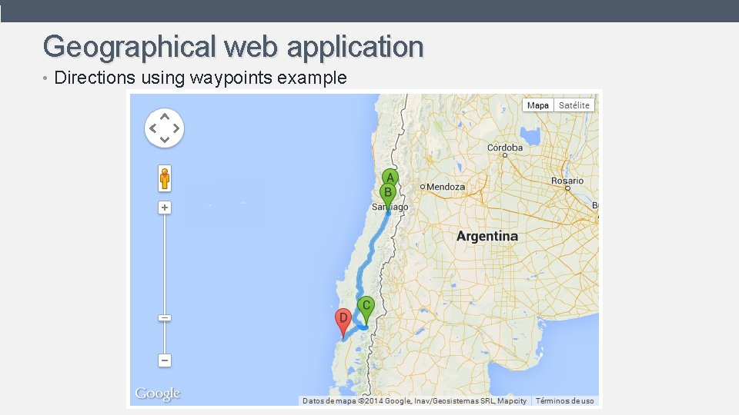Viewport: 739px width, 415px height.
Task: Click the pan left arrow on map control
Action: coord(152,128)
